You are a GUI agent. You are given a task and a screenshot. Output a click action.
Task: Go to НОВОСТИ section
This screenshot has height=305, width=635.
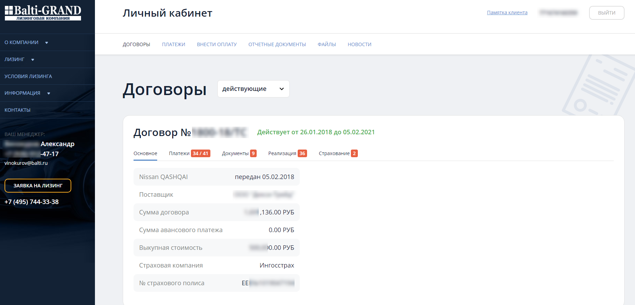point(359,44)
